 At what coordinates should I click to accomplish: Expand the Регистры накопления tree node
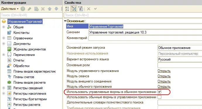pos(4,93)
